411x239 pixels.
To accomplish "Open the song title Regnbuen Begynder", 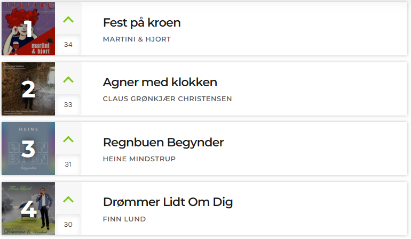I will coord(163,143).
